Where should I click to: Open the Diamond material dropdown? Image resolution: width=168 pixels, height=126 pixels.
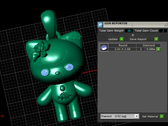click(136, 116)
